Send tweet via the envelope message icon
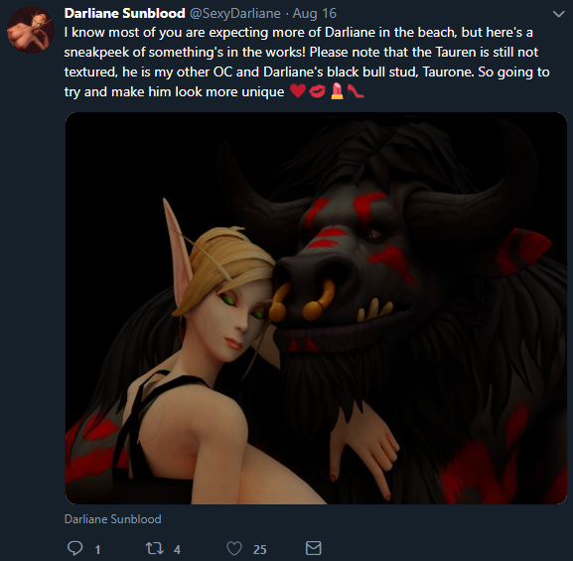573x561 pixels. (x=313, y=548)
